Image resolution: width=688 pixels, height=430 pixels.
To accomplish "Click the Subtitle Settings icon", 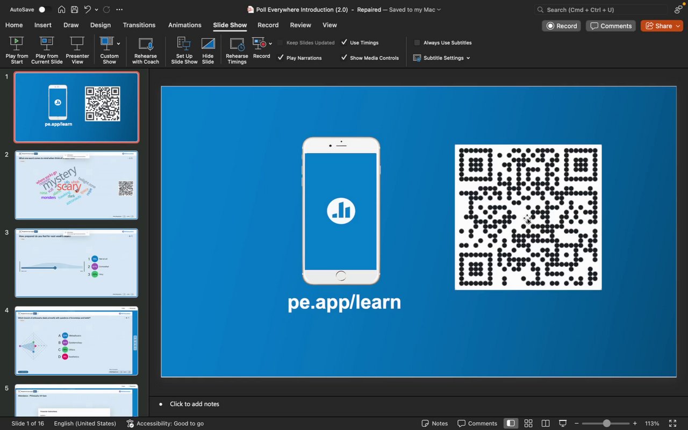I will click(x=417, y=58).
